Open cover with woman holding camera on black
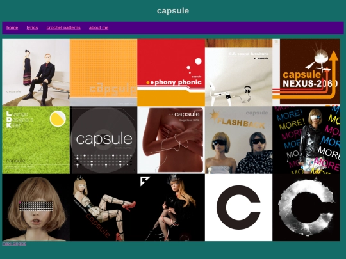Viewport: 346px width, 259px height. [x=171, y=207]
